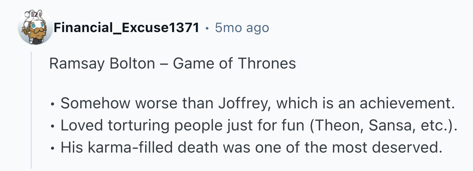The height and width of the screenshot is (171, 473).
Task: Visit the Financial_Excuse1371 profile username link
Action: click(x=126, y=28)
